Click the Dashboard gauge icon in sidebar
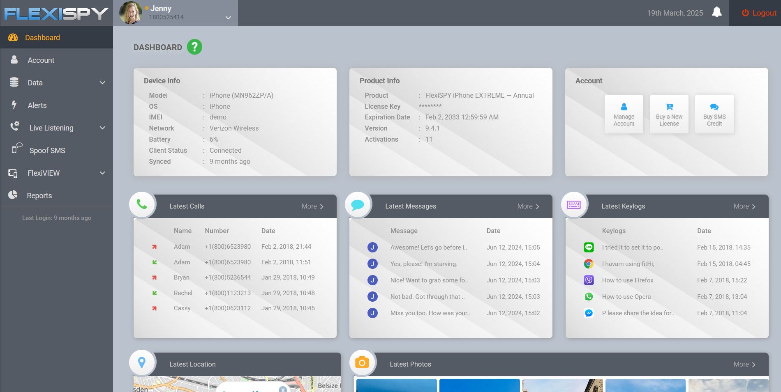Viewport: 781px width, 392px height. pyautogui.click(x=13, y=37)
